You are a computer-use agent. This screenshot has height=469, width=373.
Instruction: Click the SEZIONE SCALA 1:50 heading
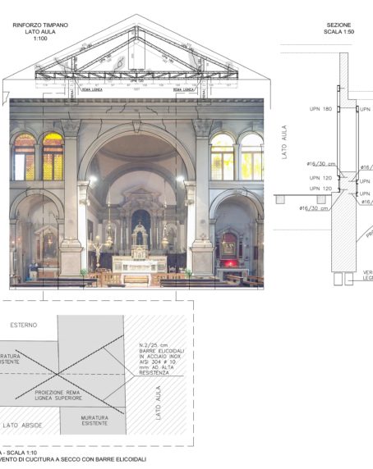[338, 29]
